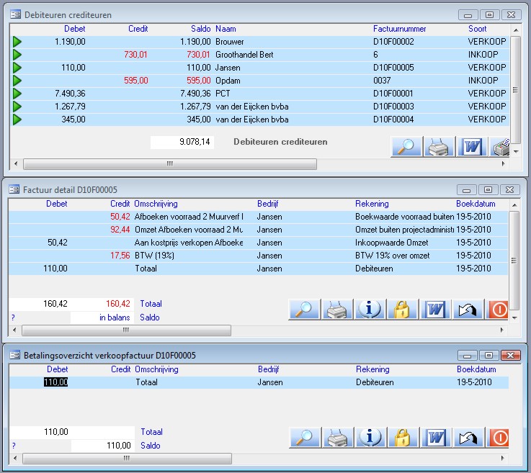Click green arrow next to Groothandel Bert
Screen dimensions: 531x473
click(x=17, y=55)
